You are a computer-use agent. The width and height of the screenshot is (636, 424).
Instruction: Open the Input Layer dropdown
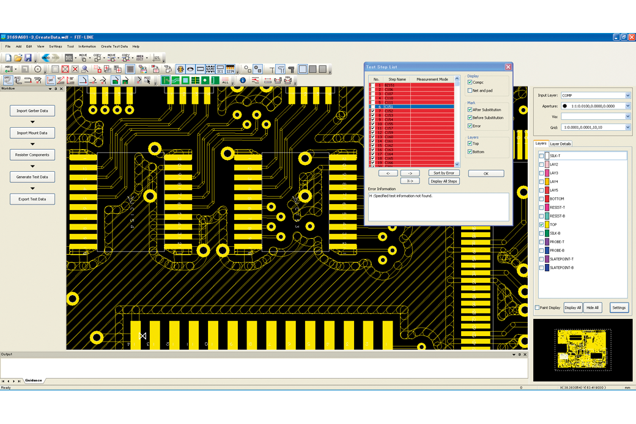point(627,95)
